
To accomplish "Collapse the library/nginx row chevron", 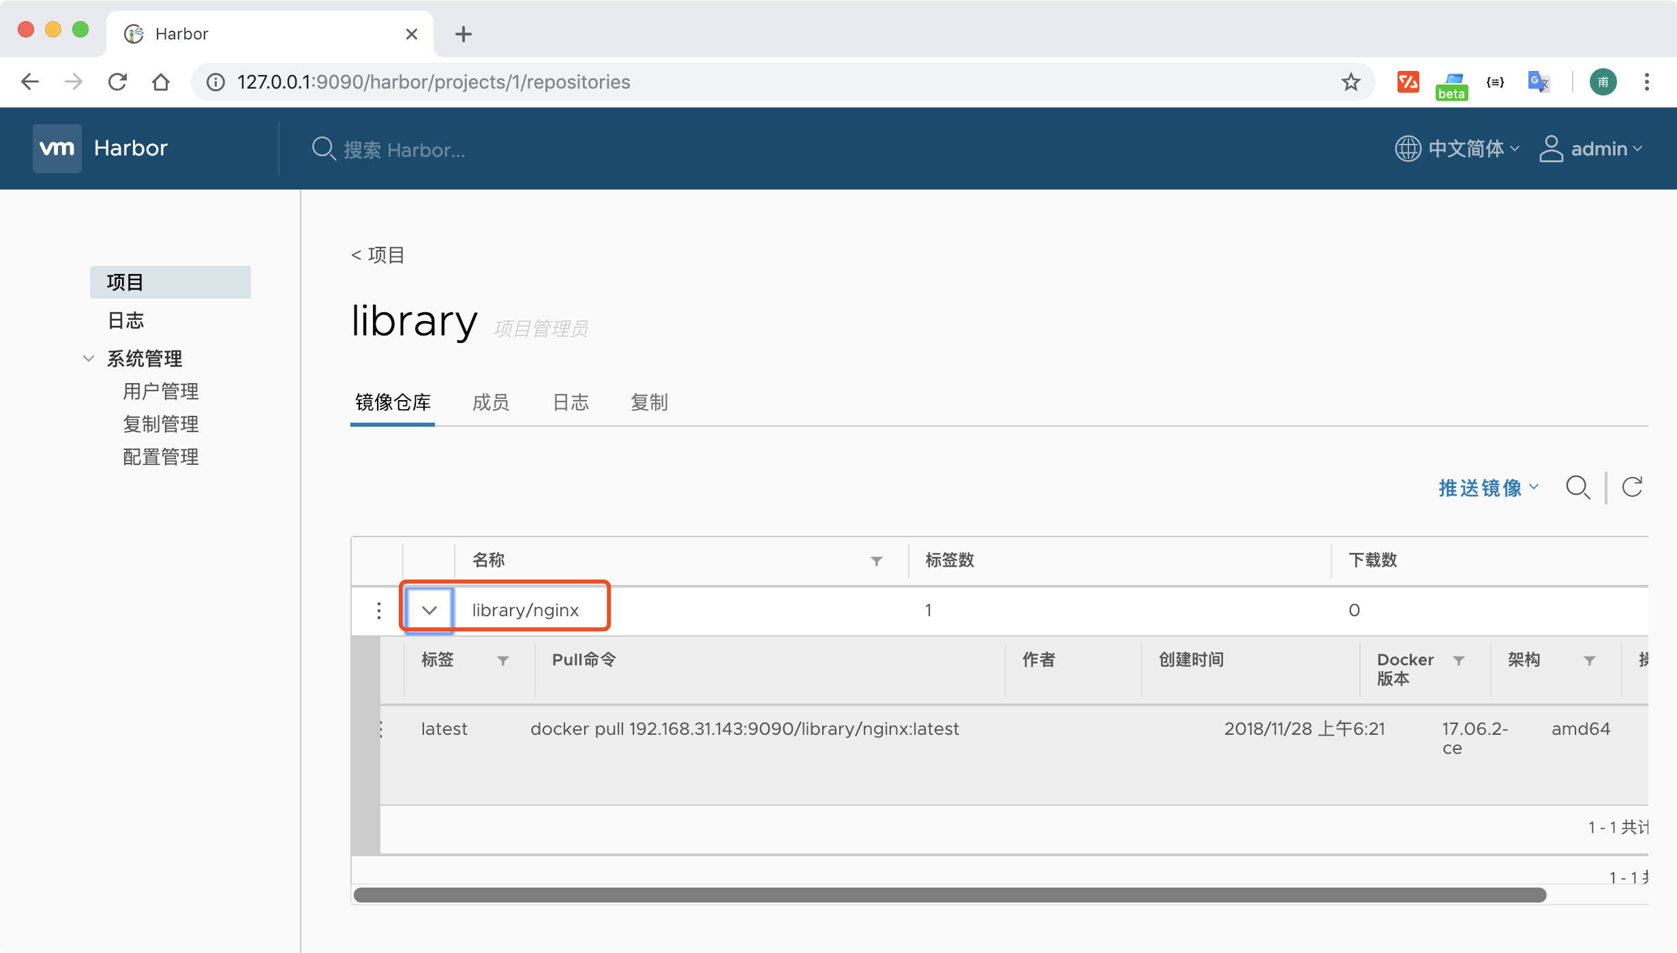I will (x=428, y=609).
